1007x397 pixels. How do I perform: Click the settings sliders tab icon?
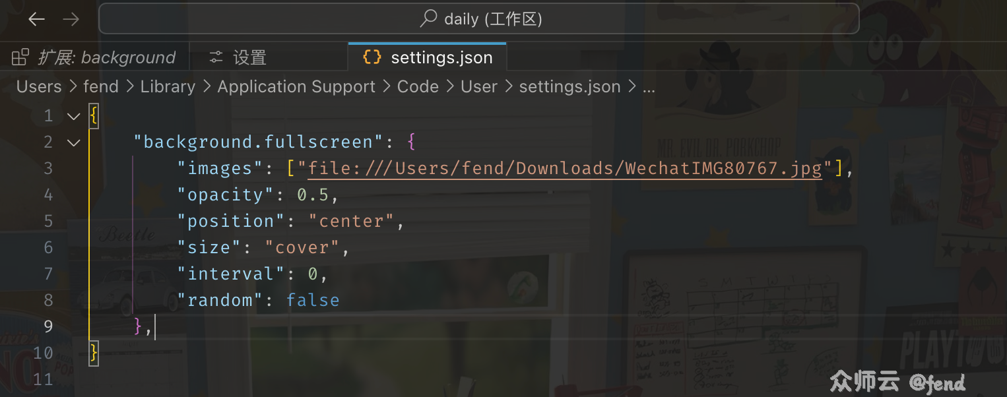click(216, 57)
